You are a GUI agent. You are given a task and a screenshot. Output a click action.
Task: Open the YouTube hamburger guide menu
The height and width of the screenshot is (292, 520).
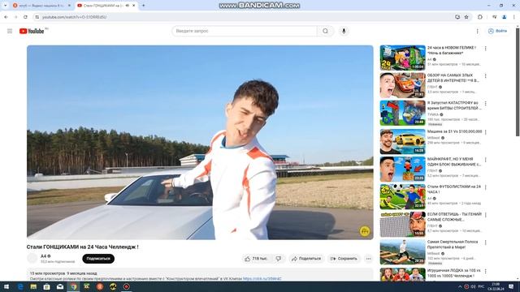click(10, 31)
